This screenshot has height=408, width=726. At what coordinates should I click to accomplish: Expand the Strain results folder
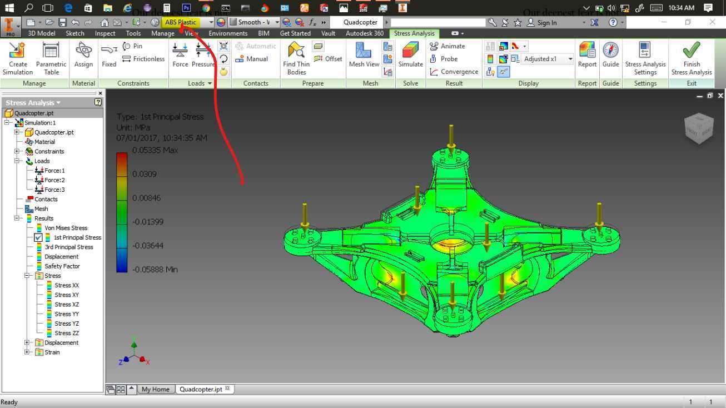pyautogui.click(x=27, y=352)
